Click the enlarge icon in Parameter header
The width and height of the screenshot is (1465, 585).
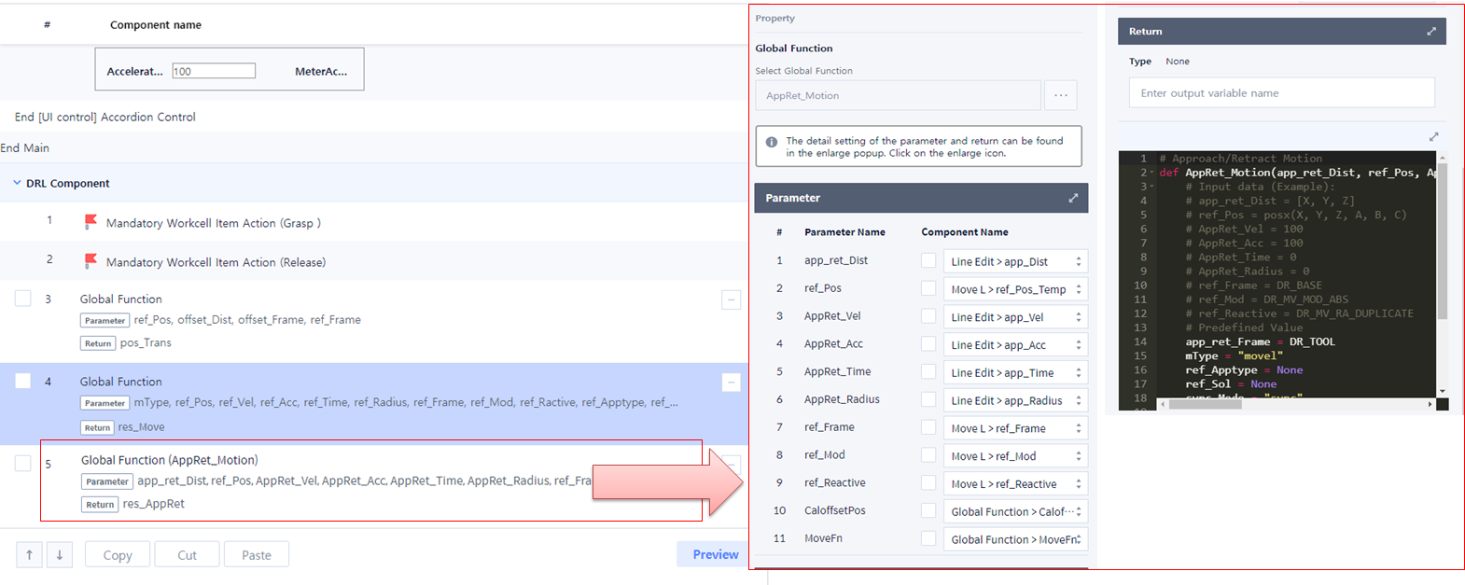pyautogui.click(x=1073, y=198)
